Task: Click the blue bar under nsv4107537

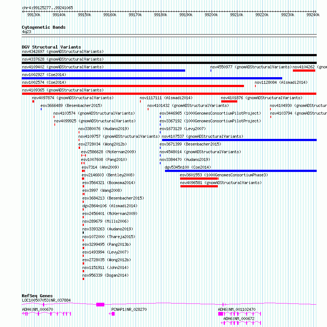Action: [240, 140]
